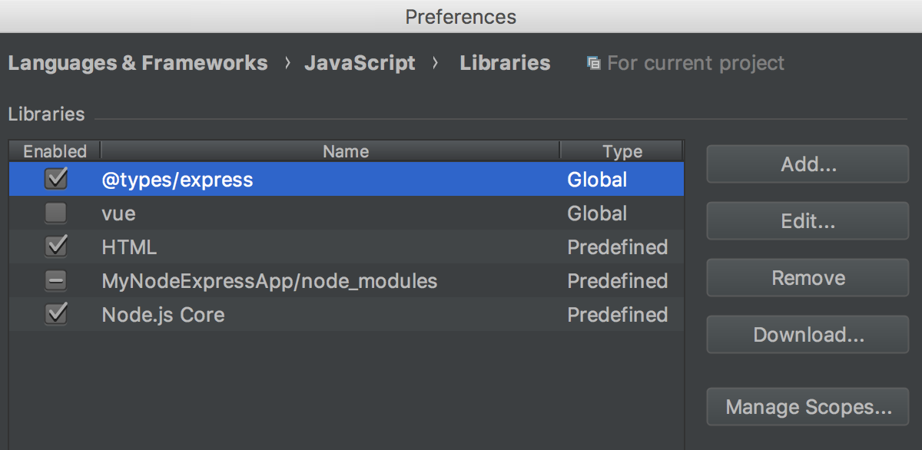Click the Add... button
Screen dimensions: 922x450
[x=807, y=164]
